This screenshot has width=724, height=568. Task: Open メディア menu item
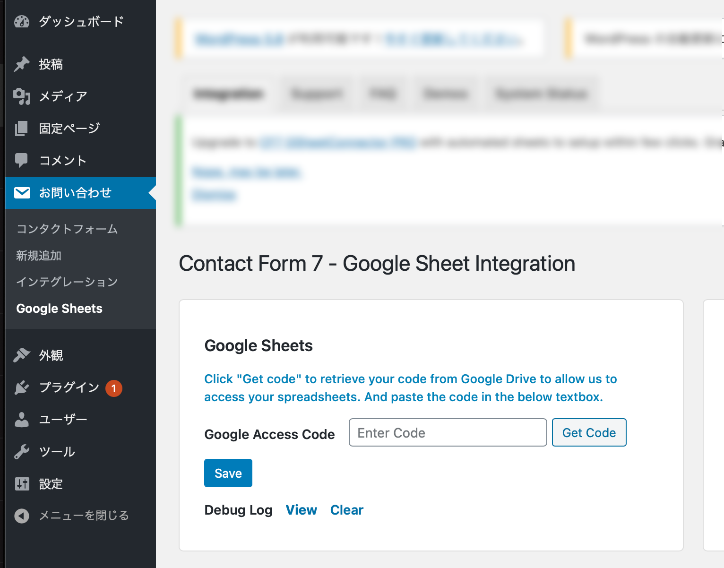(x=80, y=96)
